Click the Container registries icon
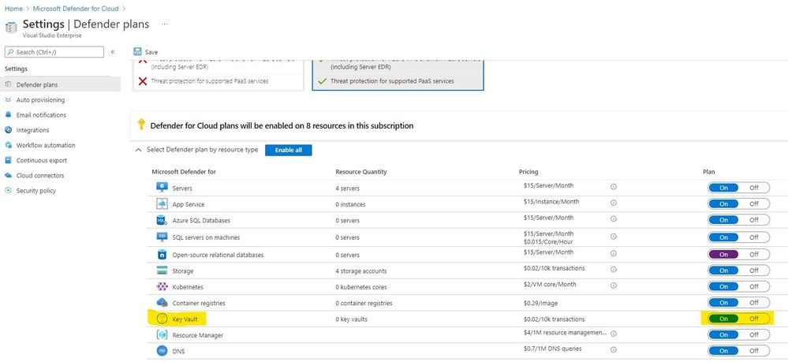Screen dimensions: 788x362 [162, 303]
